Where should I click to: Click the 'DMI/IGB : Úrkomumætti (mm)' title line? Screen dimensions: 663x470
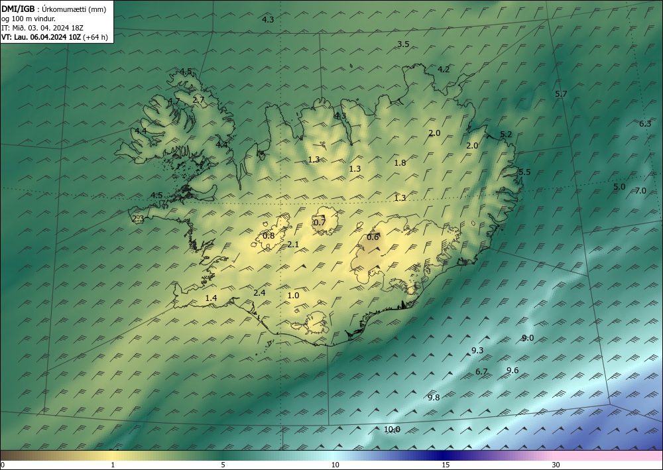[x=53, y=9]
